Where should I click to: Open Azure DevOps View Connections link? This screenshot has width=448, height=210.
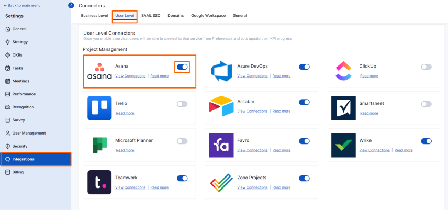[x=252, y=76]
